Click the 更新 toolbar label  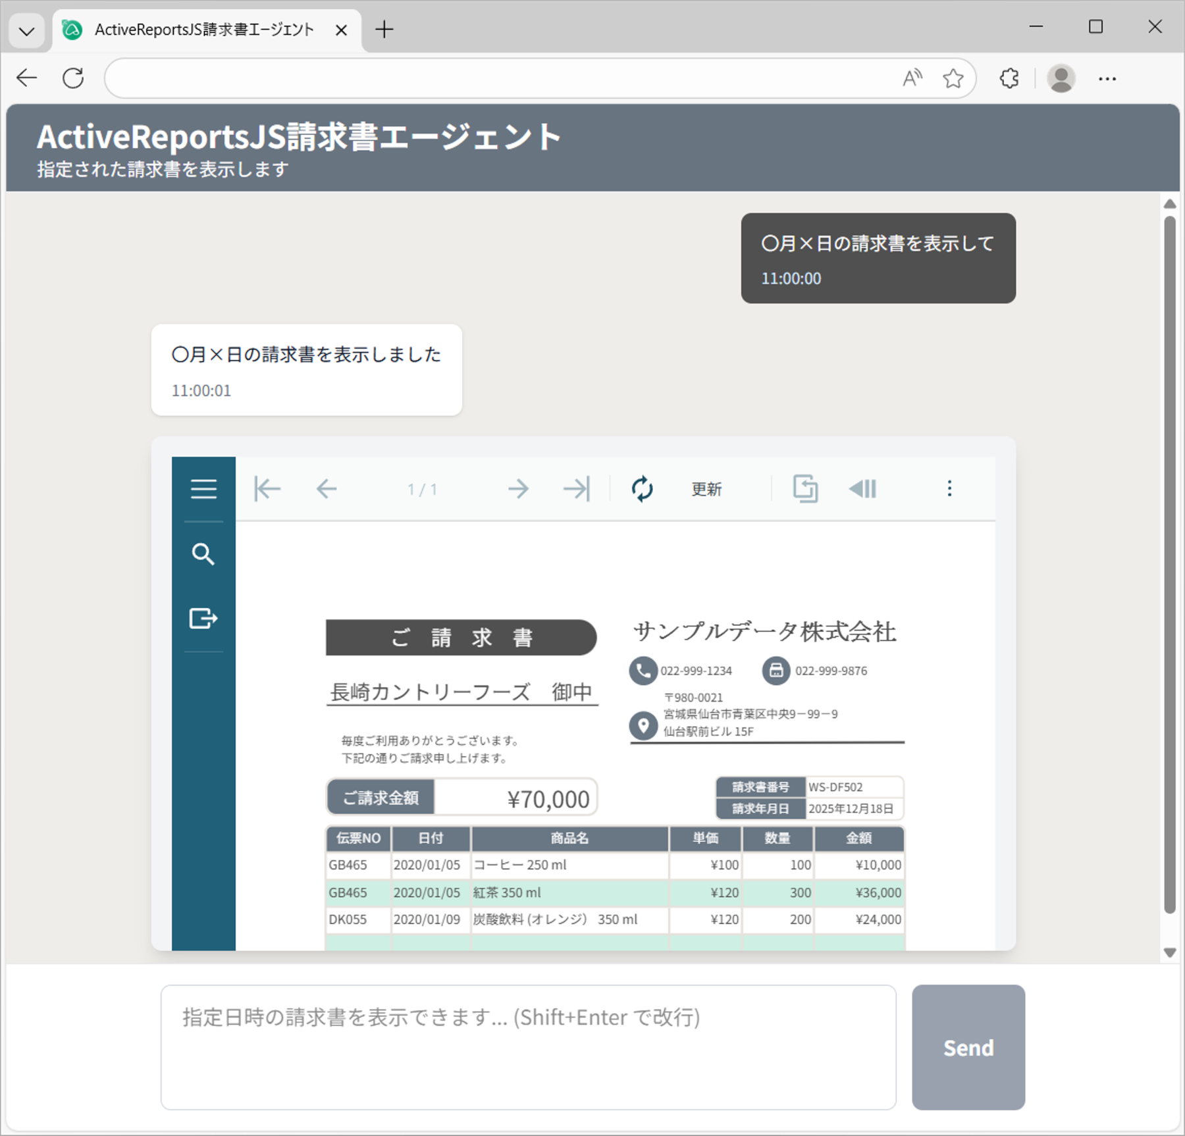pyautogui.click(x=706, y=489)
